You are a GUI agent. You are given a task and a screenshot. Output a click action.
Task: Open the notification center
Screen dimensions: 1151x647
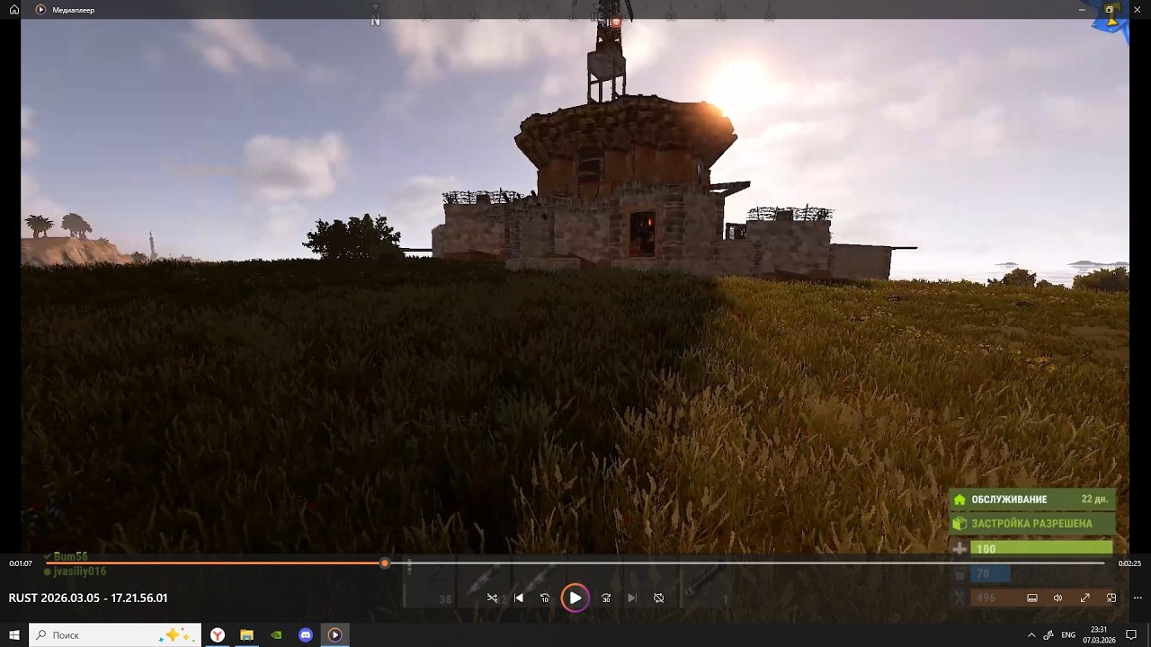pyautogui.click(x=1131, y=634)
